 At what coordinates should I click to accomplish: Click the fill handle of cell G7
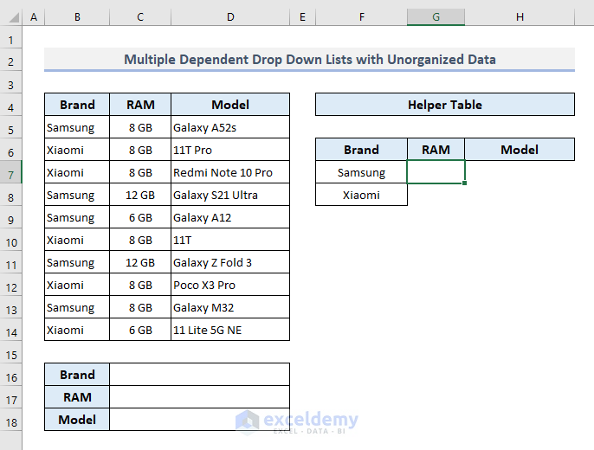(x=464, y=183)
